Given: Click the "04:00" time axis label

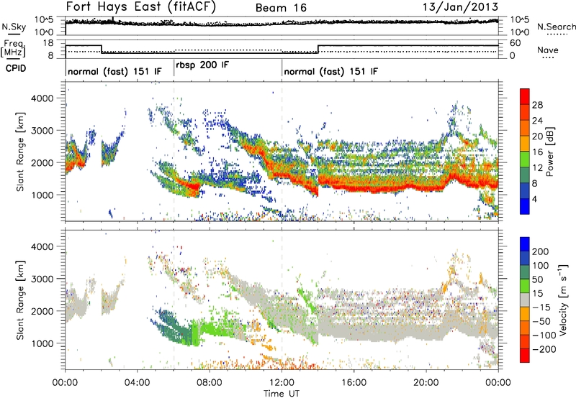Looking at the screenshot, I should pyautogui.click(x=138, y=383).
